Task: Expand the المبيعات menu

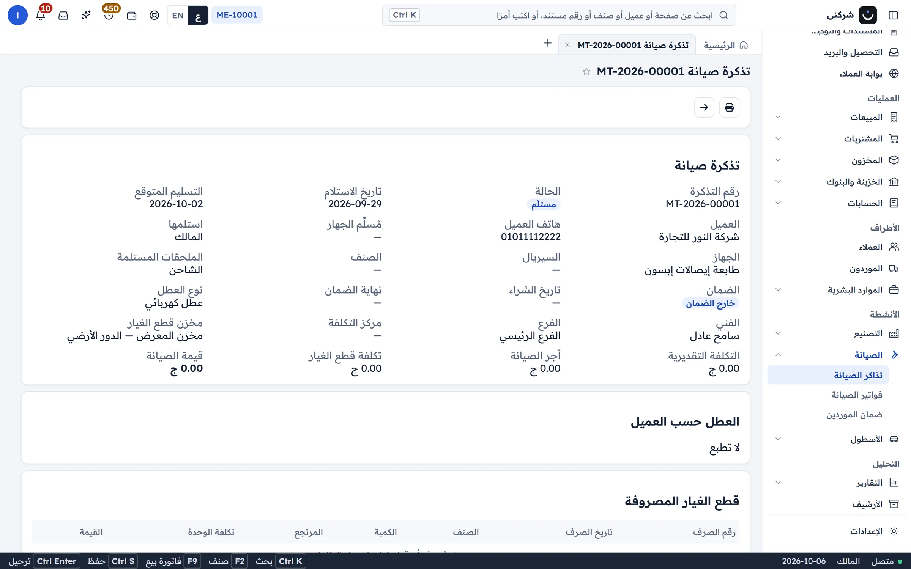Action: tap(836, 117)
